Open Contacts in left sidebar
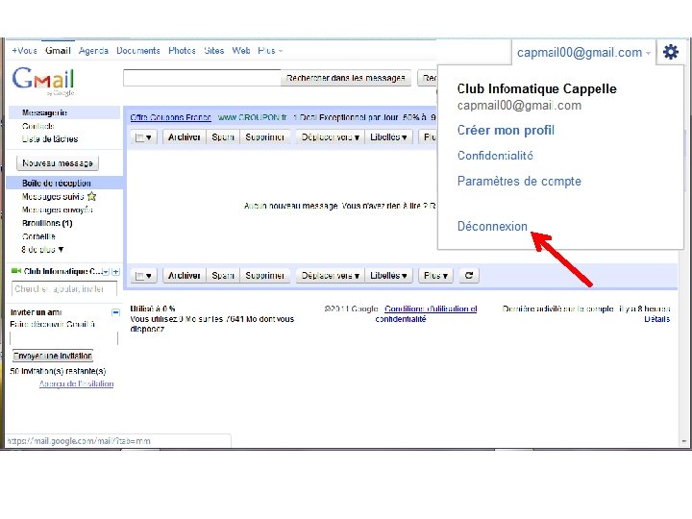This screenshot has height=519, width=692. coord(37,126)
